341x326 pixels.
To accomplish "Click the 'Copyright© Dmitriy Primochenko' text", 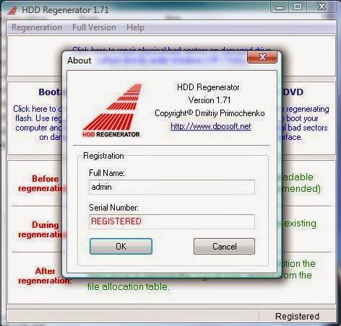I will (210, 113).
